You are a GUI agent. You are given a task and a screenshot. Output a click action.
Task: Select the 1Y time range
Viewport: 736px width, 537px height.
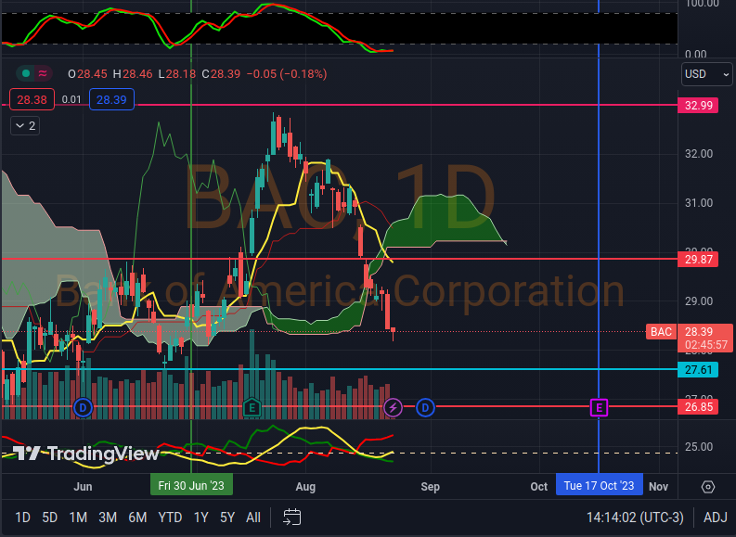point(200,518)
